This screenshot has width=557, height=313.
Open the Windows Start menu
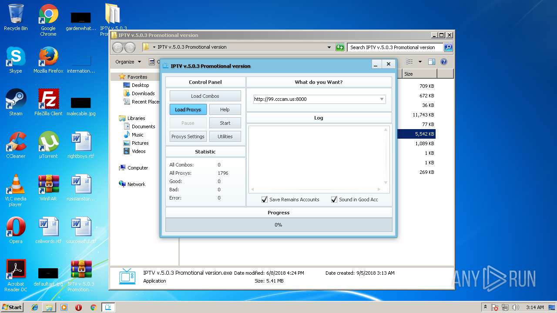(x=12, y=307)
